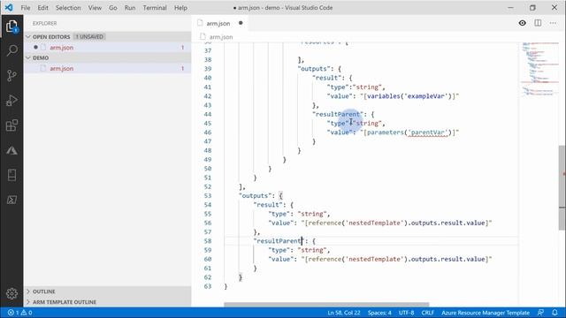The width and height of the screenshot is (566, 318).
Task: Expand the ARM Template Outline section
Action: 107,302
